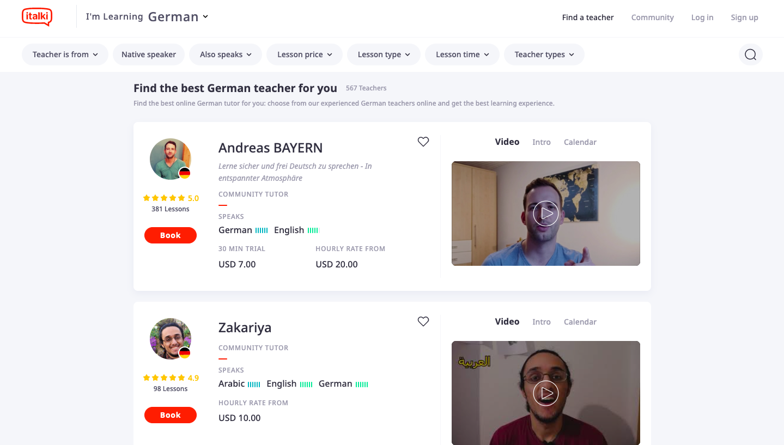
Task: Book a lesson with Andreas BAYERN
Action: click(171, 235)
